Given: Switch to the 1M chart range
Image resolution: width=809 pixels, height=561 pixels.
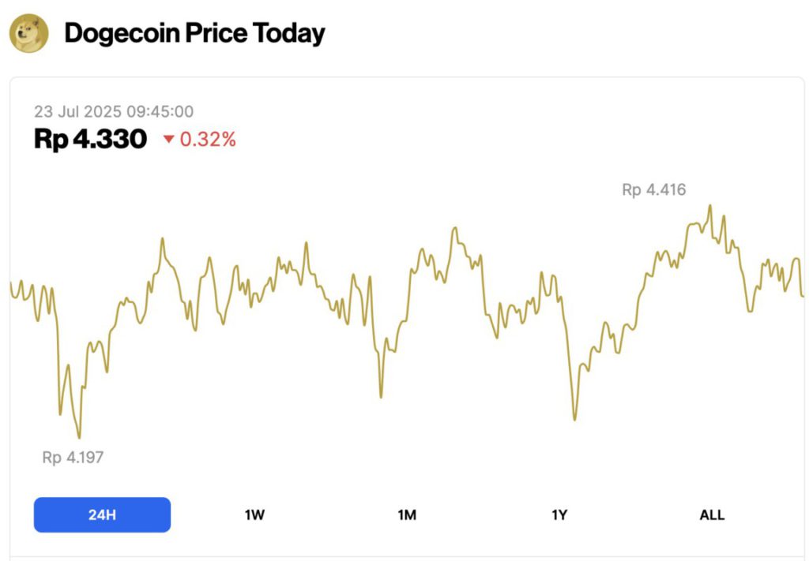Looking at the screenshot, I should click(x=407, y=515).
